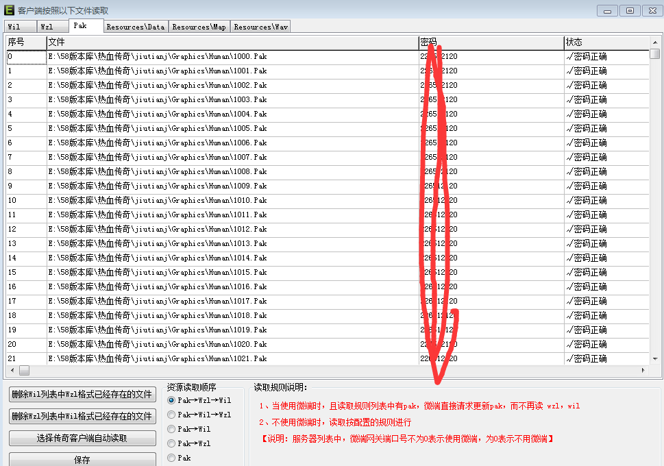Screen dimensions: 664x466
Task: Click the 密码 column header
Action: tap(491, 42)
